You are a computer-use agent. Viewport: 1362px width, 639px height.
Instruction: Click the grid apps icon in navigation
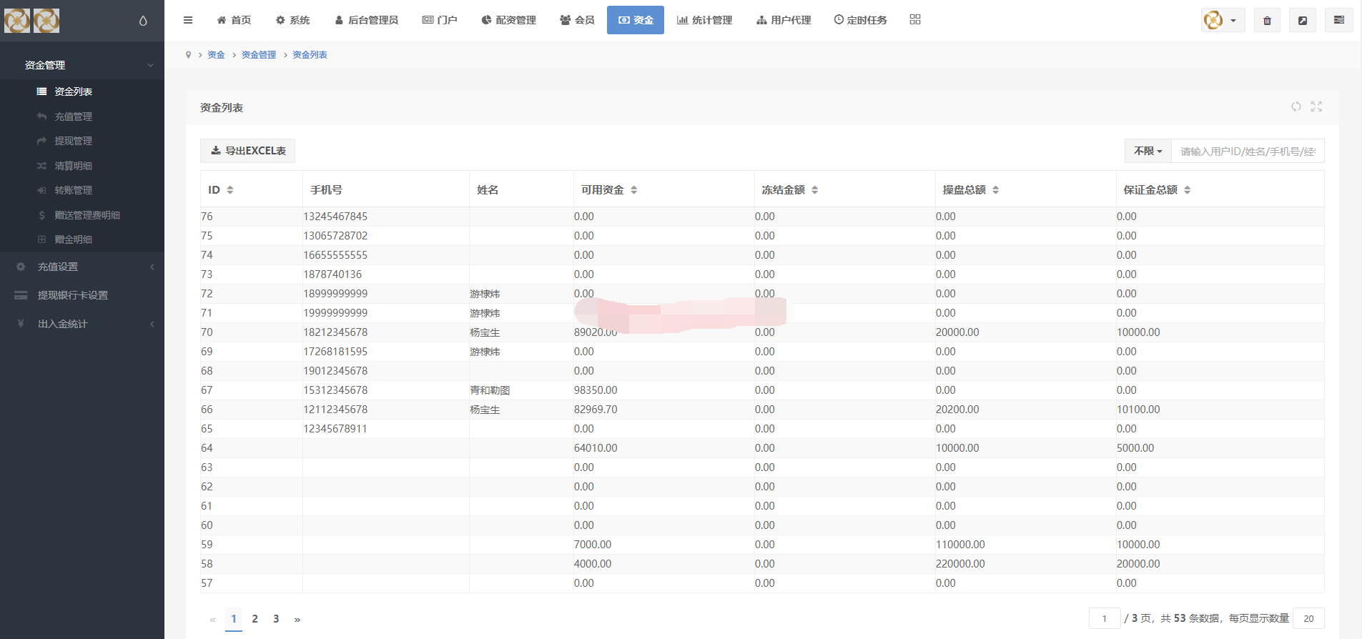[915, 19]
